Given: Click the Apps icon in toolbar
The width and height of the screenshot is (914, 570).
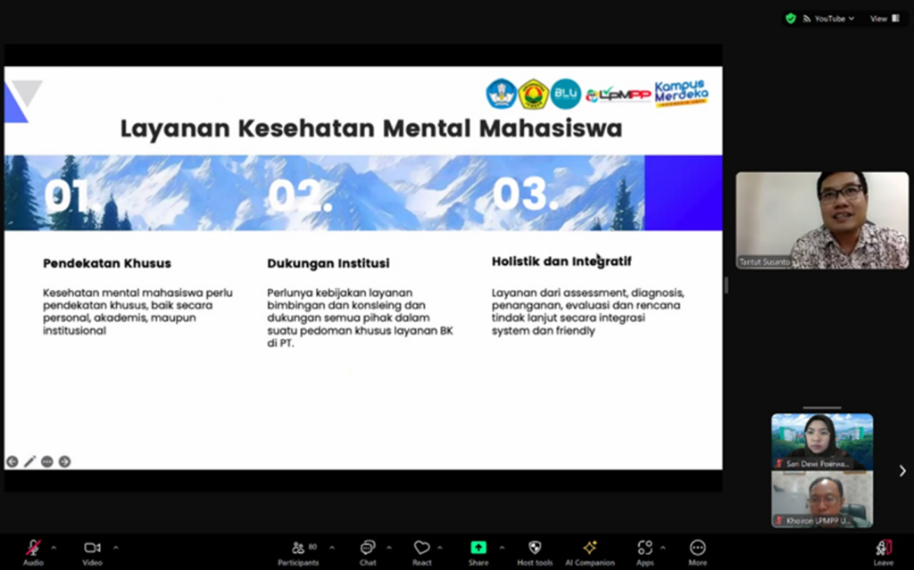Looking at the screenshot, I should 644,548.
